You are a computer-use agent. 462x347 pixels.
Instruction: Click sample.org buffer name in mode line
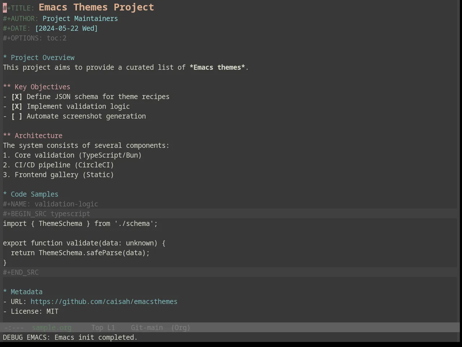coord(52,328)
